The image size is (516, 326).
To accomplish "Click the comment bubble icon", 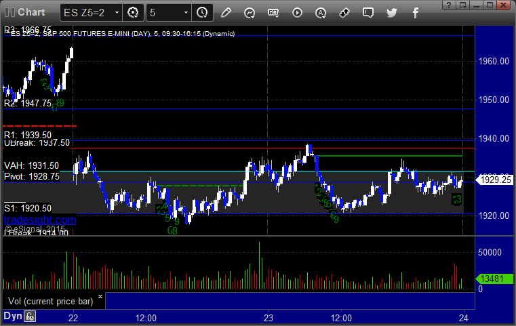I will (x=368, y=13).
